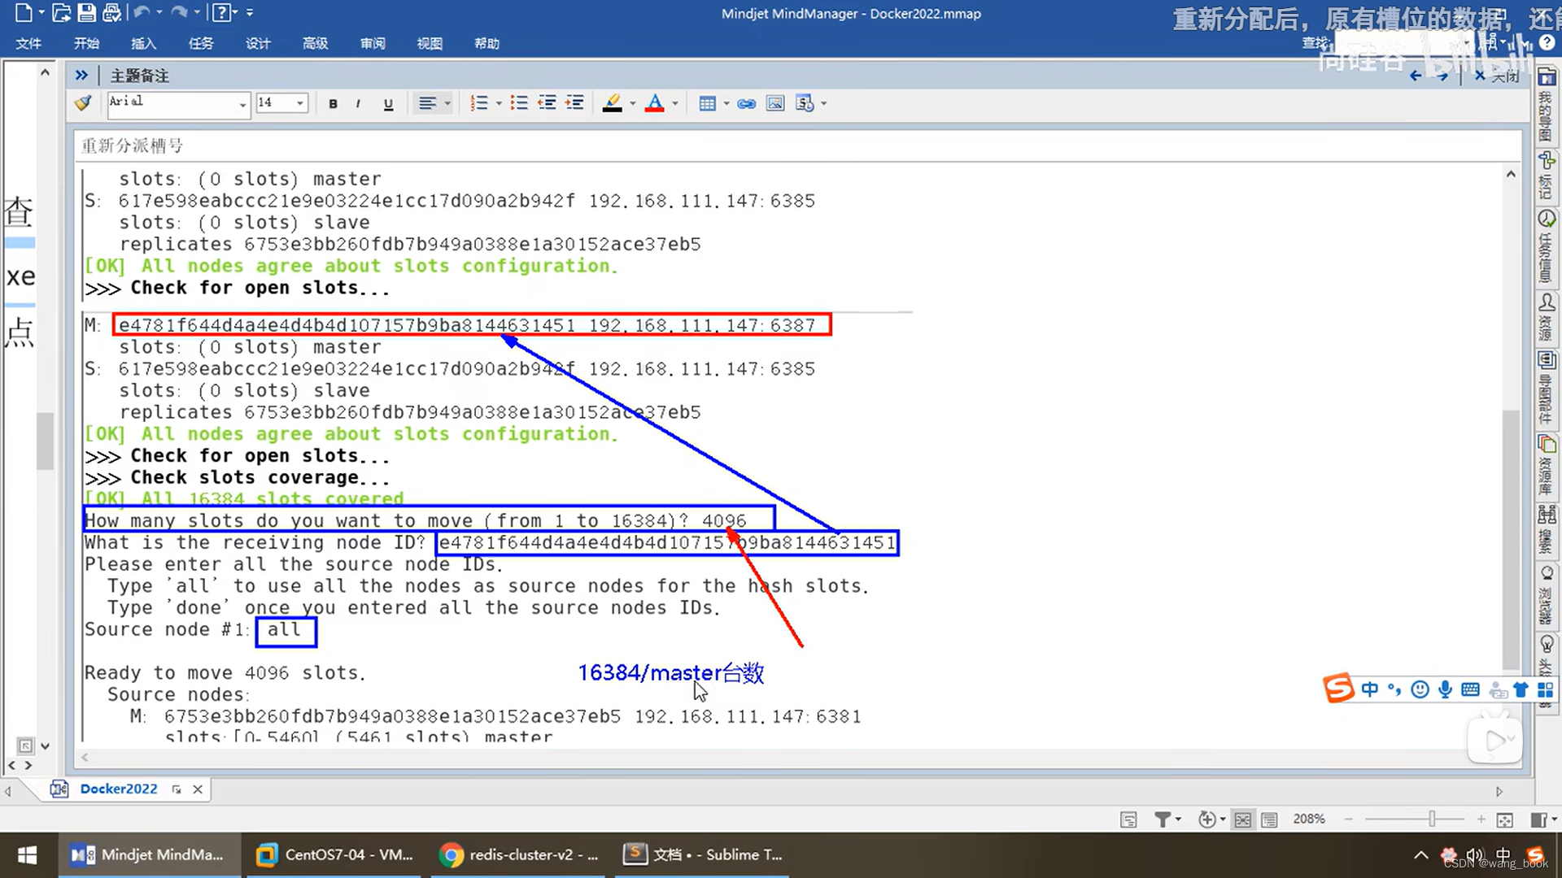Toggle underline formatting
1562x878 pixels.
pos(388,103)
